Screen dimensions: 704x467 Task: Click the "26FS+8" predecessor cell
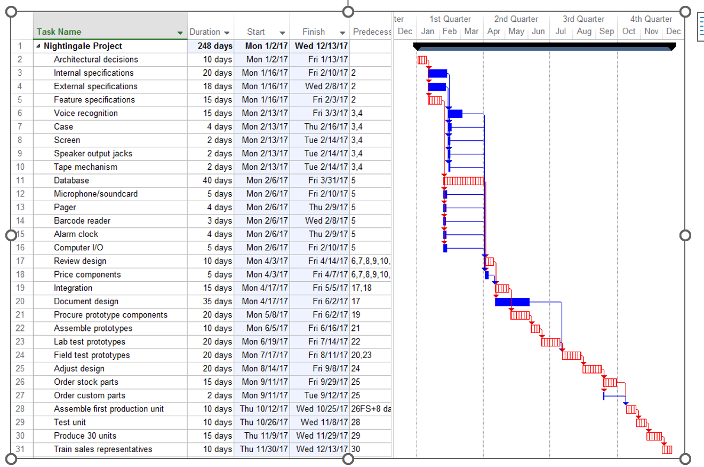[x=371, y=409]
